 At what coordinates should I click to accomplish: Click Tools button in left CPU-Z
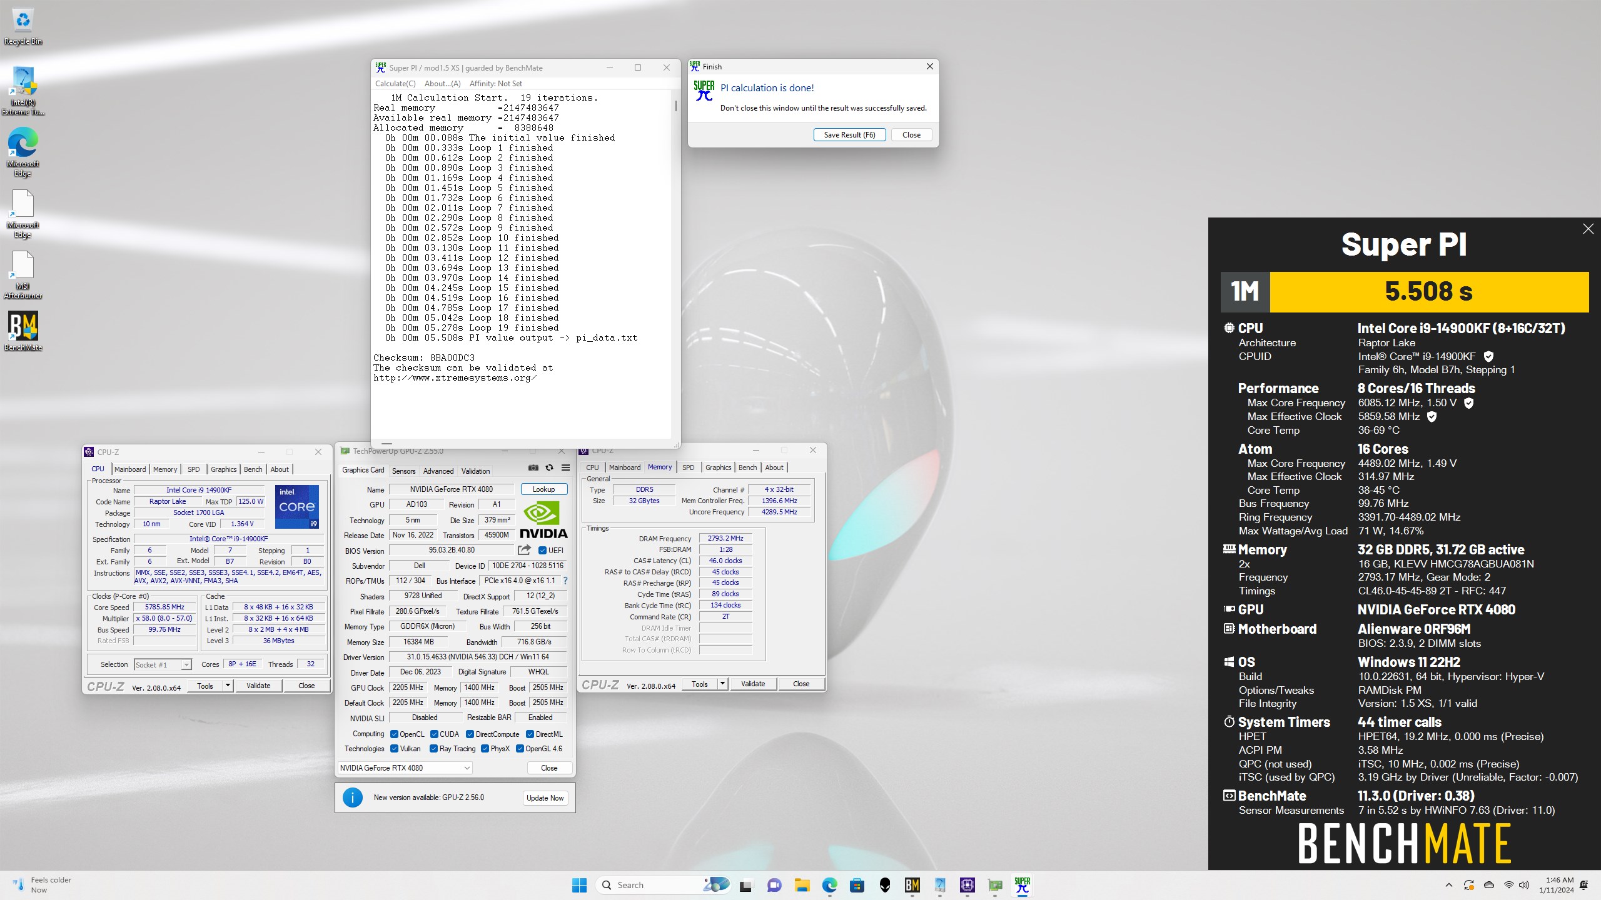pos(205,686)
